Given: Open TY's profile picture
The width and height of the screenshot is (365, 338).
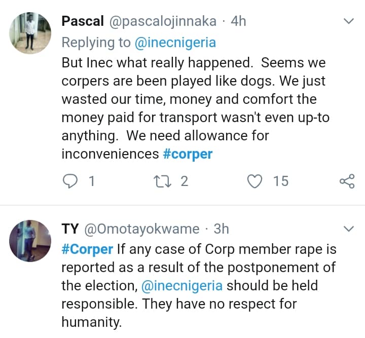Looking at the screenshot, I should point(30,240).
